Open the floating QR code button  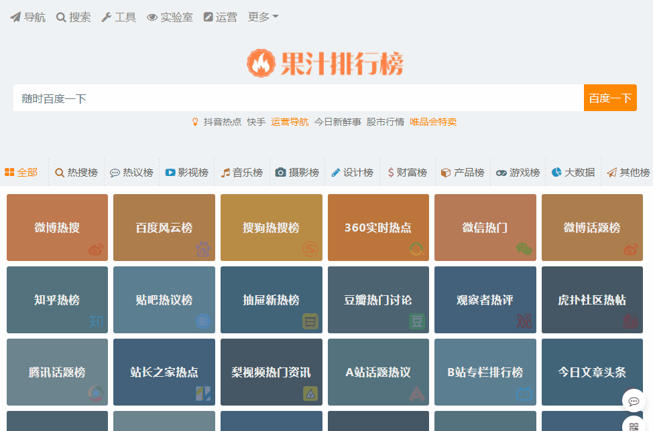(634, 425)
